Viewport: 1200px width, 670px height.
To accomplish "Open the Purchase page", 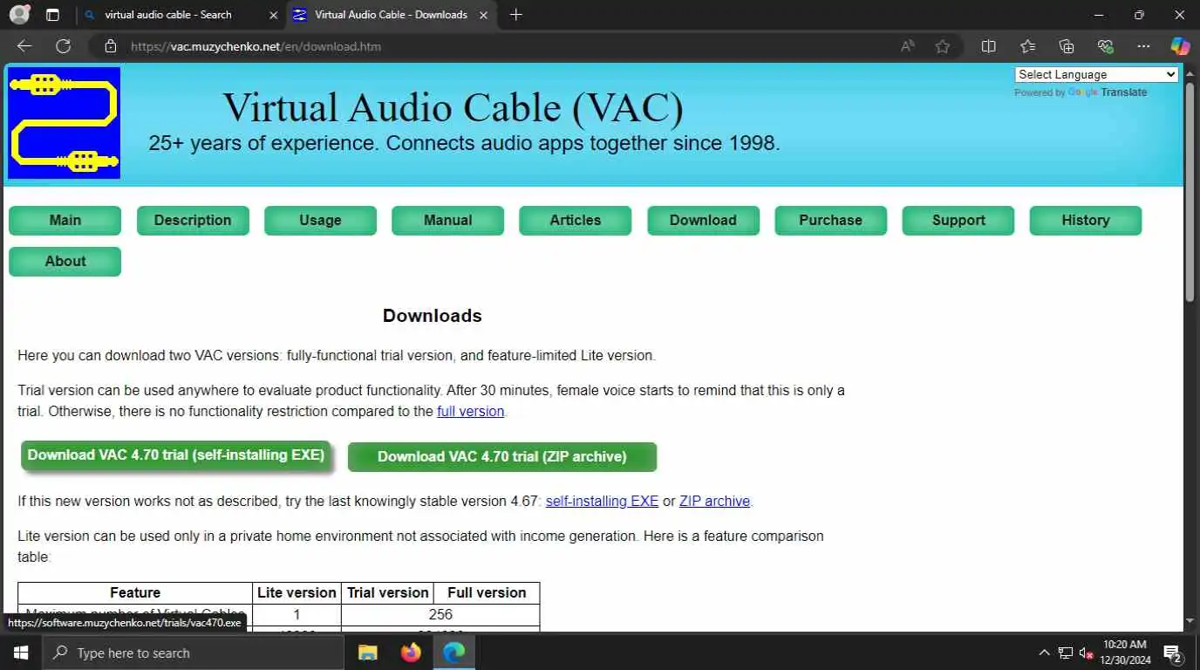I will [x=830, y=221].
